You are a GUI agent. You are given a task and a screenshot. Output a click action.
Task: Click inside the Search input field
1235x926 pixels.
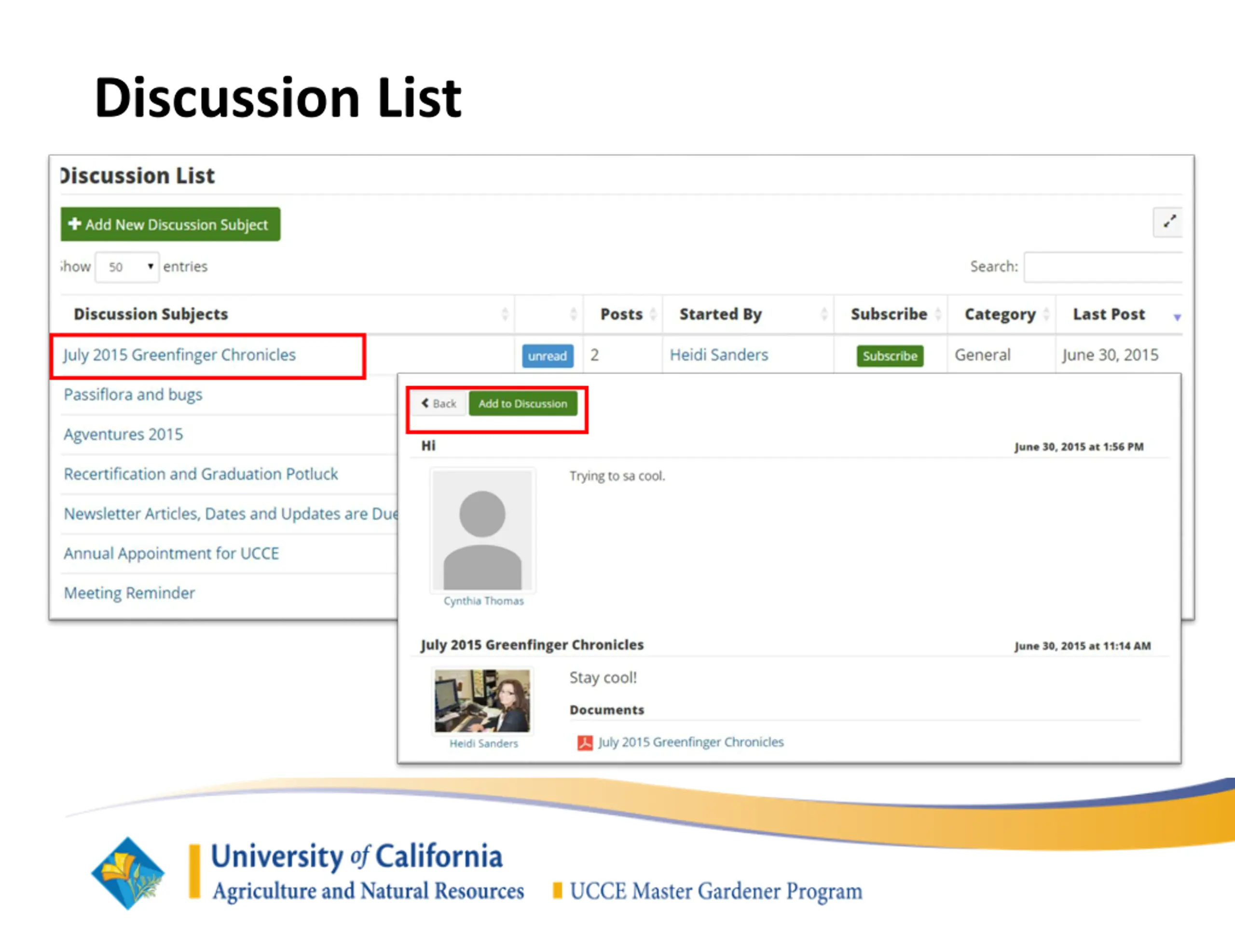click(x=1103, y=267)
